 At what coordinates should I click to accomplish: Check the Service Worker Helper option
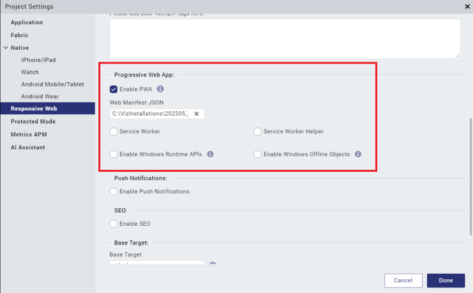coord(257,131)
